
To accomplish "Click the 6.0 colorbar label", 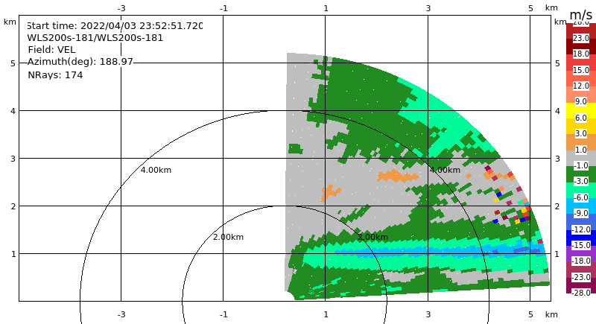I will 581,118.
